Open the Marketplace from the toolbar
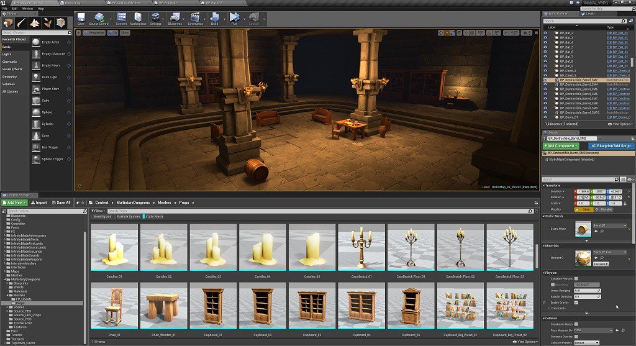Screen dimensions: 636x346 pyautogui.click(x=138, y=19)
